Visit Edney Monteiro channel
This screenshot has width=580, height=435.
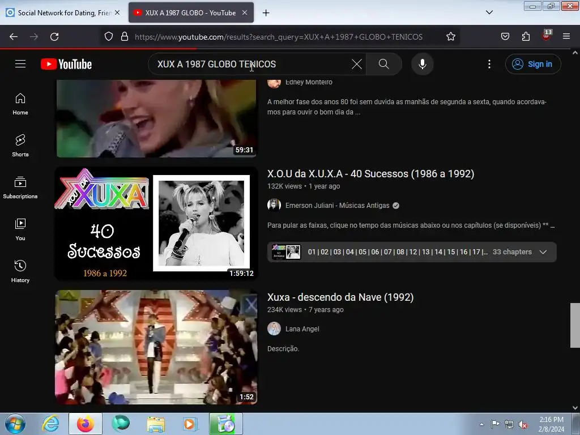(x=309, y=82)
